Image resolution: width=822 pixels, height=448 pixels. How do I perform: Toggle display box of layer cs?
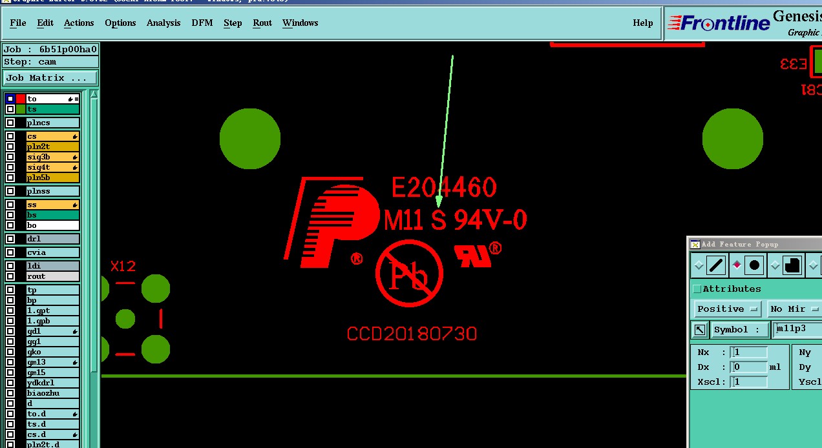(10, 136)
